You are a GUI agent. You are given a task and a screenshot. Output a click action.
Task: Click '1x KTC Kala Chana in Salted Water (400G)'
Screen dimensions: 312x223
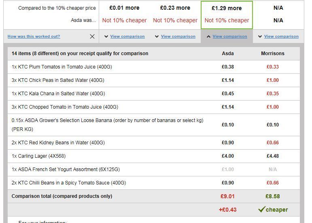point(58,94)
